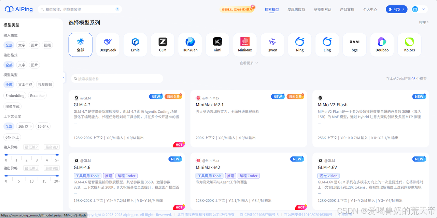This screenshot has height=218, width=437.
Task: Expand the 查看更多 model series list
Action: tap(249, 63)
